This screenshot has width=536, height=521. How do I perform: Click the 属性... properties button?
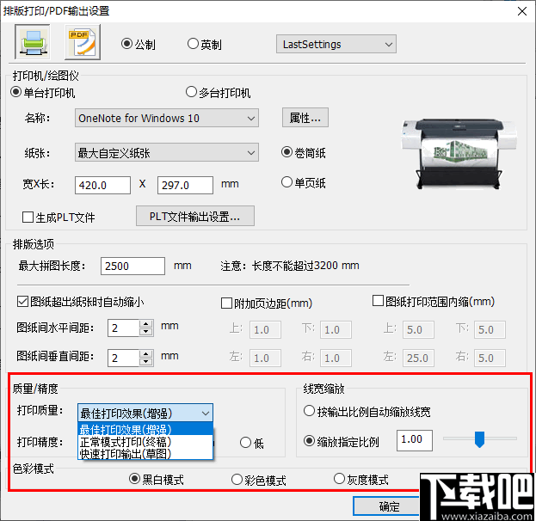305,118
